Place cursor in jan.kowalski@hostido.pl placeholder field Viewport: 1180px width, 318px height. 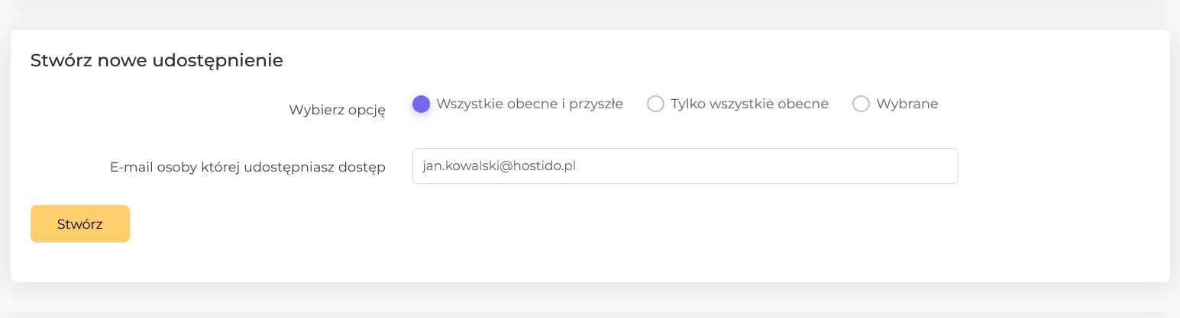[685, 165]
